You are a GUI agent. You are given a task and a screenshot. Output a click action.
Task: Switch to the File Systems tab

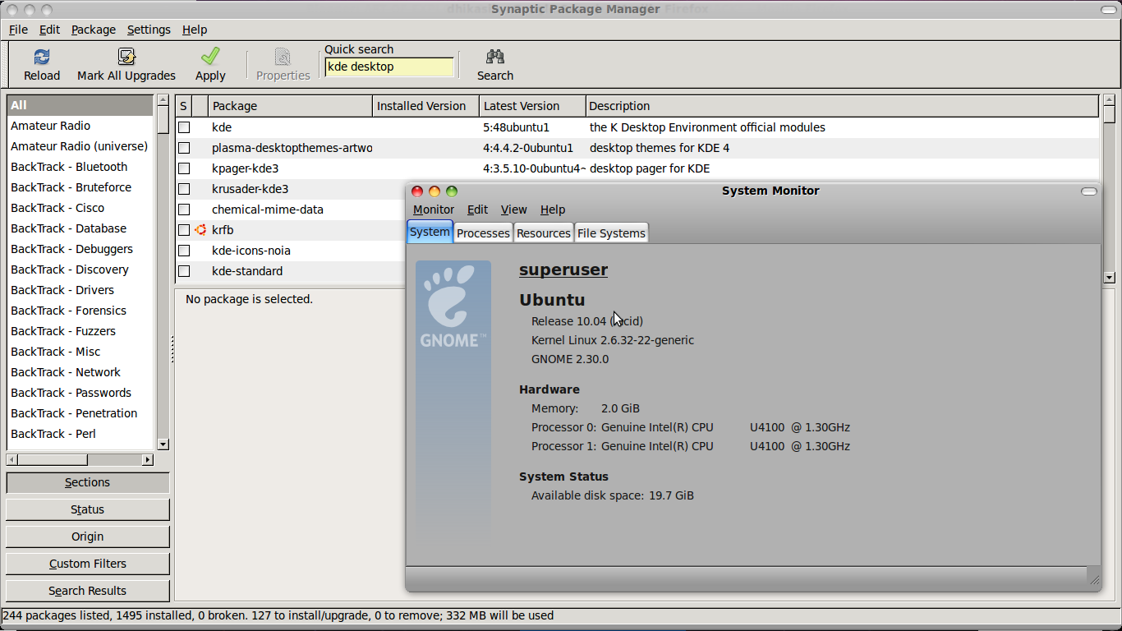click(611, 233)
